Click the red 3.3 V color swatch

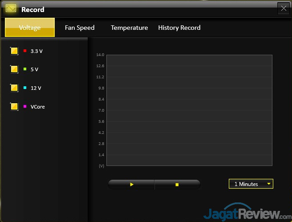(x=25, y=51)
